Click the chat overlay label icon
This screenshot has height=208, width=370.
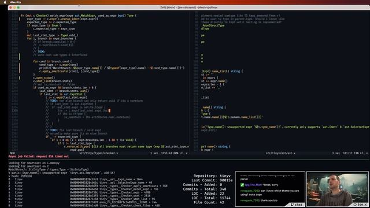coord(292,205)
